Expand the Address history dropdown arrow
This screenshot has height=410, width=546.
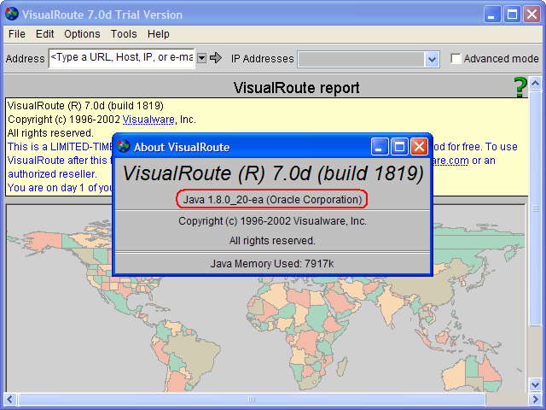(201, 58)
